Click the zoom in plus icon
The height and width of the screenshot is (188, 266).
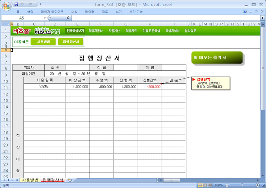point(257,185)
